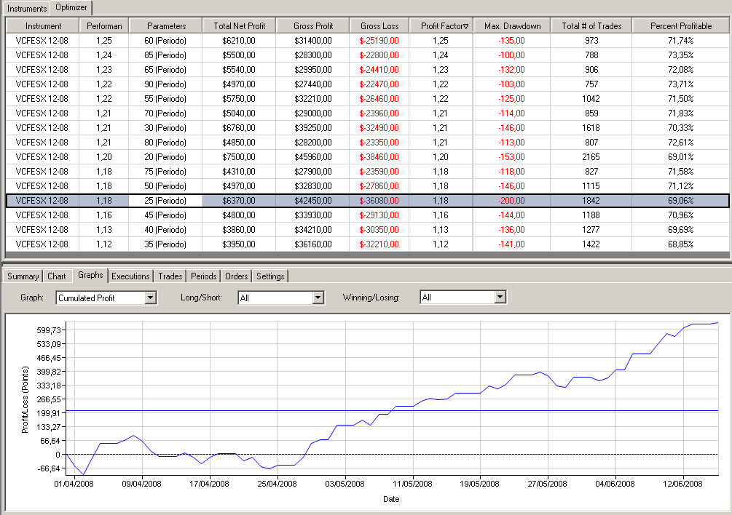Open the Summary tab

click(x=23, y=276)
